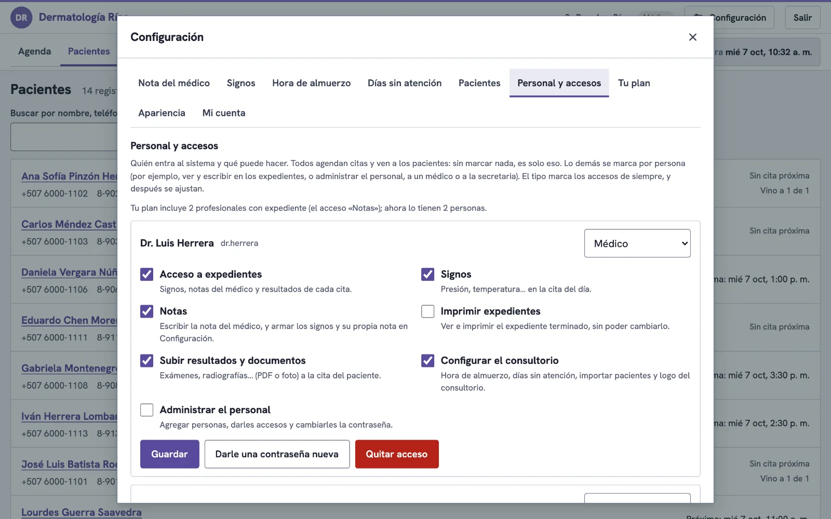Open the Tu plan tab
Image resolution: width=831 pixels, height=519 pixels.
coord(634,83)
